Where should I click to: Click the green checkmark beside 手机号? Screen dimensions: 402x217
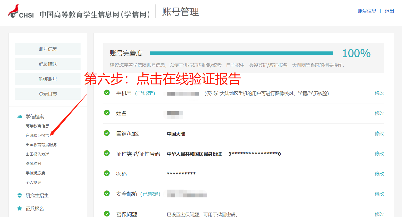(107, 93)
